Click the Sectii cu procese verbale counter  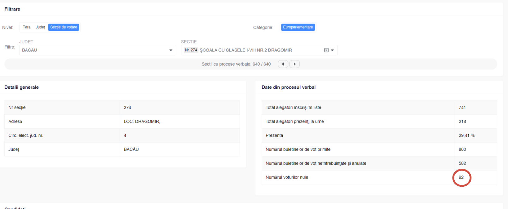pos(236,64)
